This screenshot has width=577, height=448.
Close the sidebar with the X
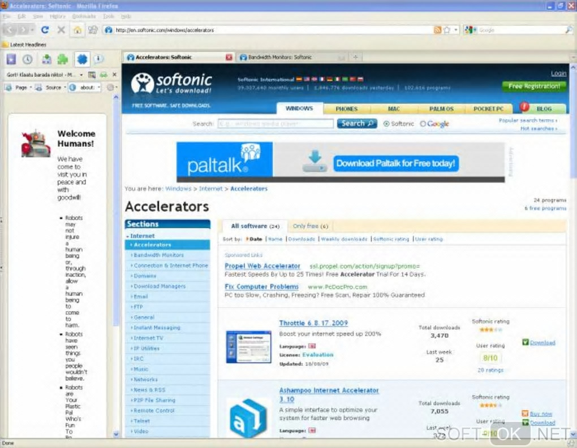[x=114, y=75]
